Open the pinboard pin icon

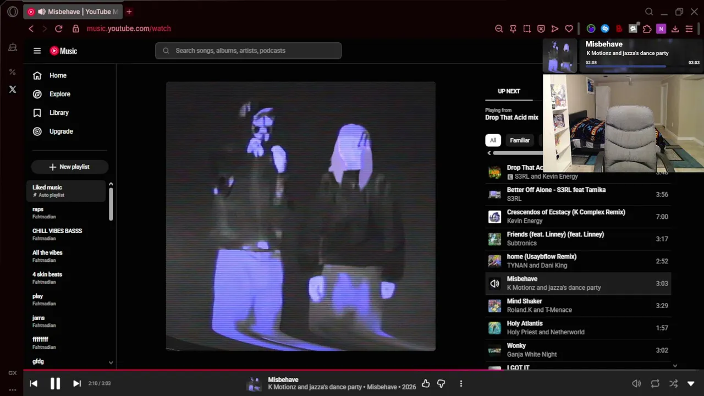tap(513, 29)
